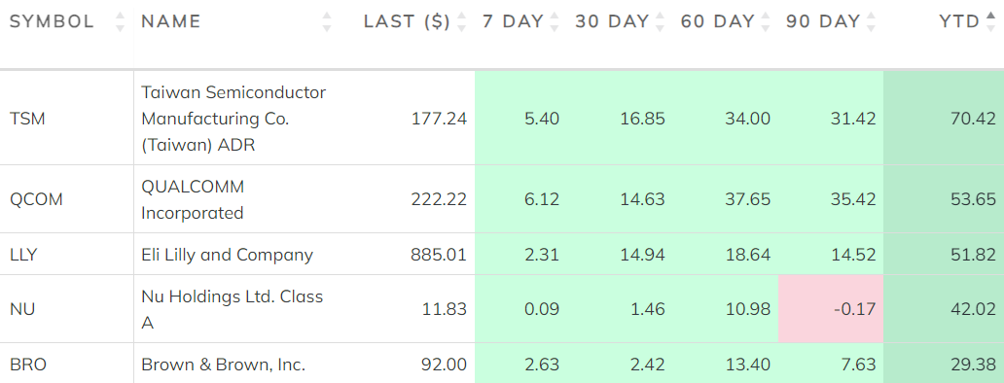
Task: Toggle the LAST ($) sort arrows
Action: pyautogui.click(x=462, y=22)
